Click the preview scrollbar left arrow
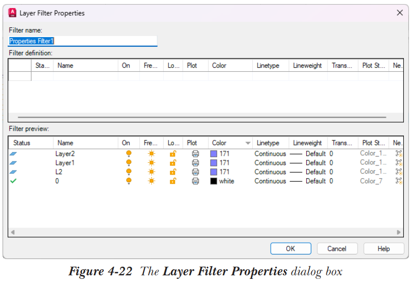 13,232
